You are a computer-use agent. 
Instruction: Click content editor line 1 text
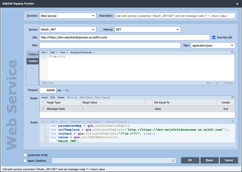pos(57,57)
